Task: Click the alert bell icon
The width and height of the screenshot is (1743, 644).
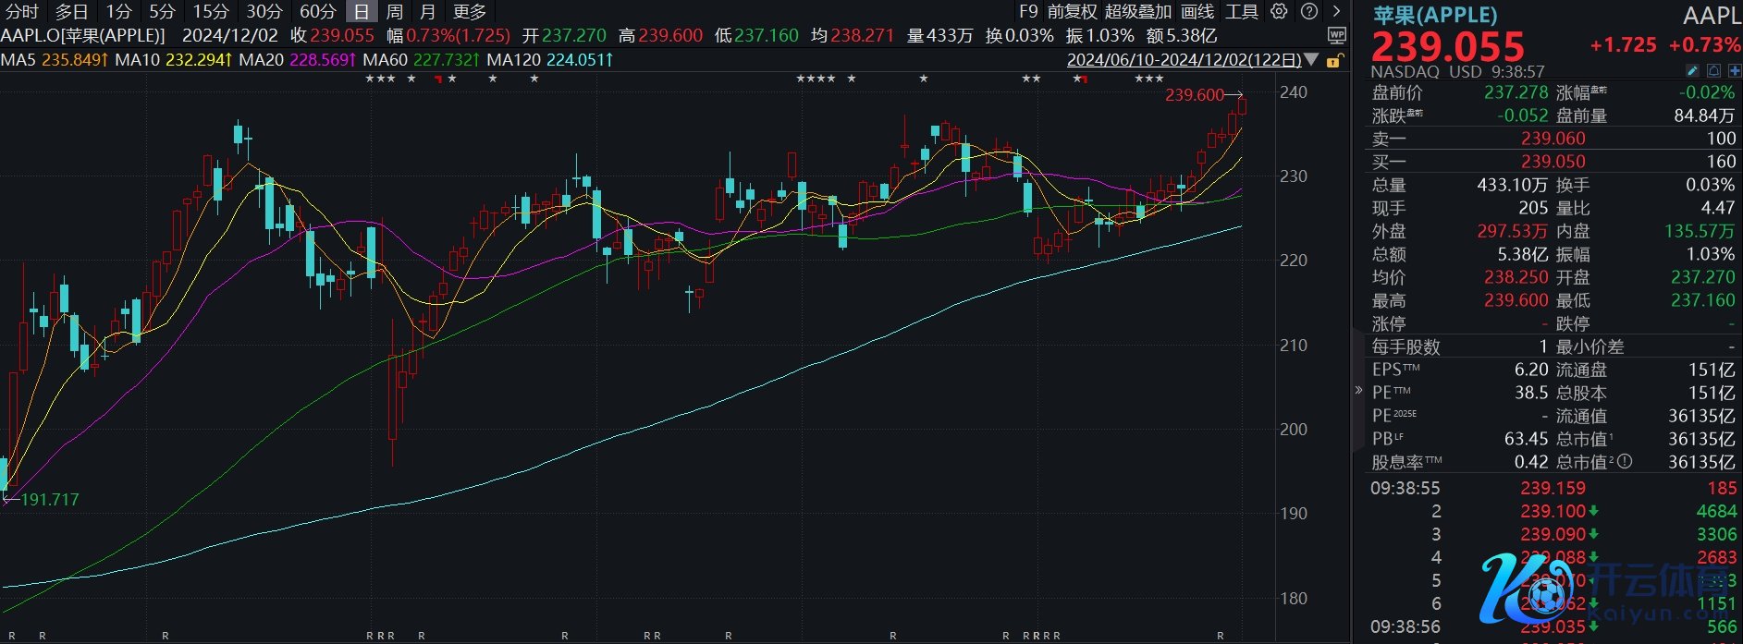Action: tap(1713, 71)
